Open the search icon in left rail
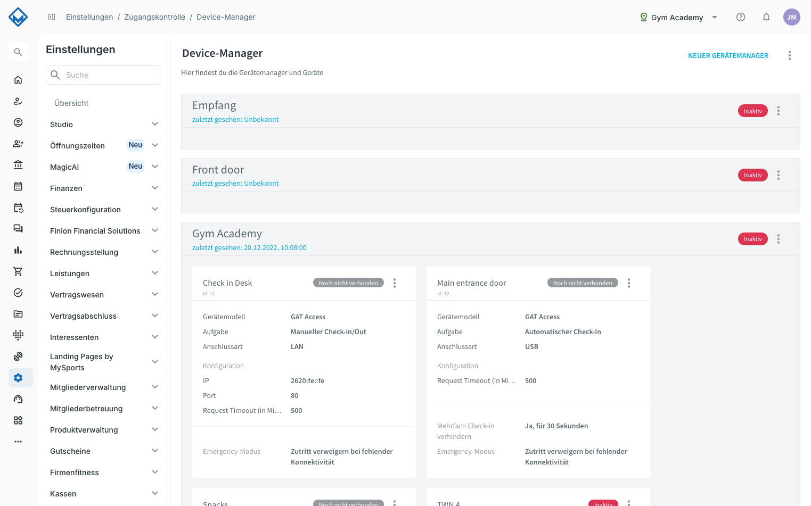This screenshot has width=811, height=506. (18, 52)
